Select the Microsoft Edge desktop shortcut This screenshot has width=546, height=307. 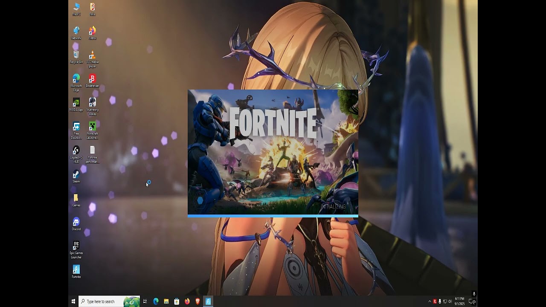point(76,83)
